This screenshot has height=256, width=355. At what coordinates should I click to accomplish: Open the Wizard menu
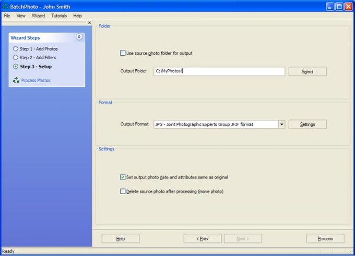[38, 16]
